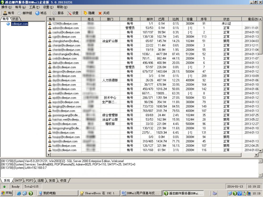Open the 邮件组 toolbar button
263x197 pixels.
click(25, 13)
